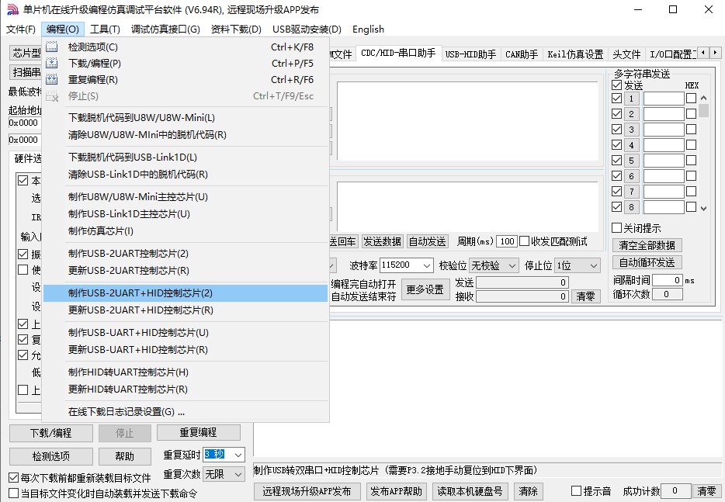Open the 文件(F) menu

click(21, 29)
